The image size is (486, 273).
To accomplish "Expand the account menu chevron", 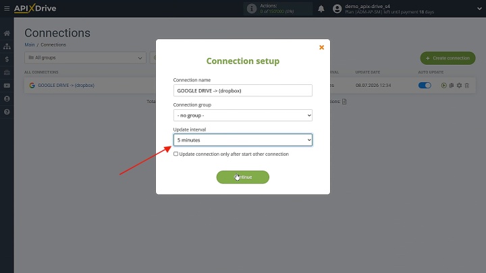I will (x=479, y=9).
